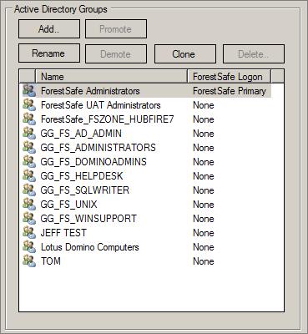Click the Delete.. button
Screen dimensions: 308x334
(254, 53)
